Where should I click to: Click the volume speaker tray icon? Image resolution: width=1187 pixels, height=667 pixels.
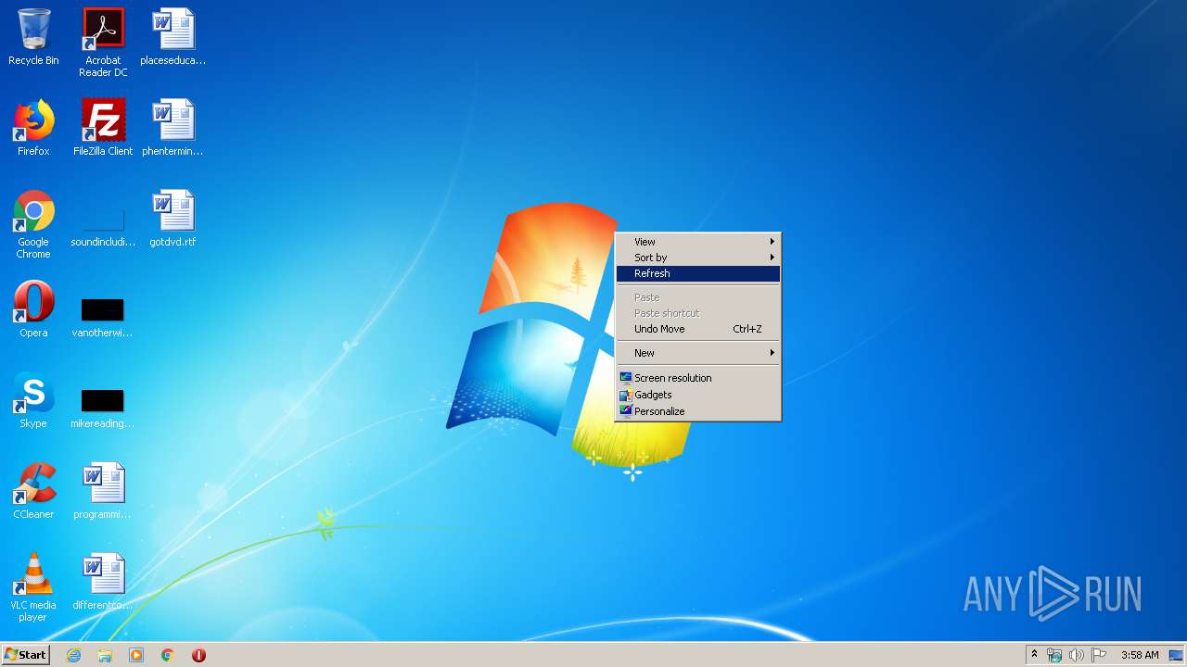click(1077, 655)
